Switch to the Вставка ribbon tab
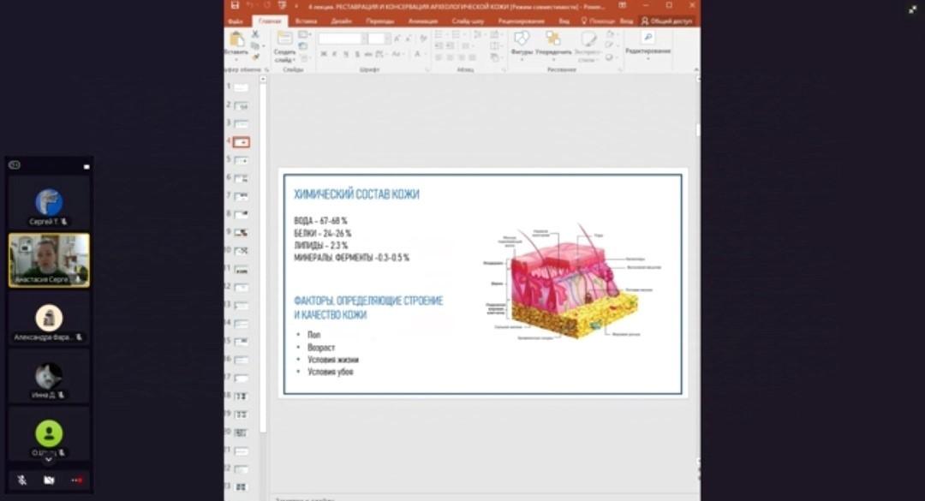 (306, 21)
